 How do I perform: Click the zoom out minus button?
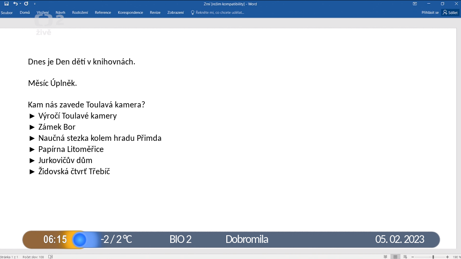[x=413, y=257]
